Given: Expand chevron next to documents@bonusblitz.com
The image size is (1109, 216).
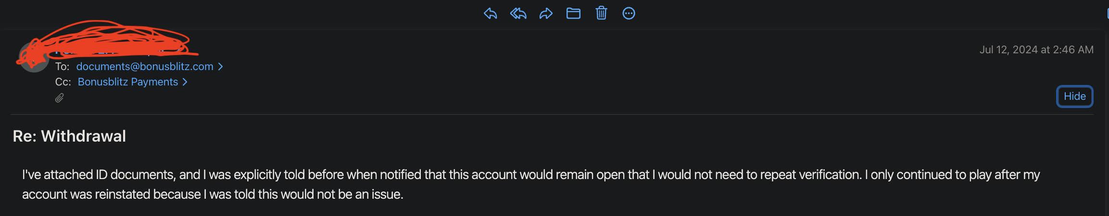Looking at the screenshot, I should pos(220,67).
